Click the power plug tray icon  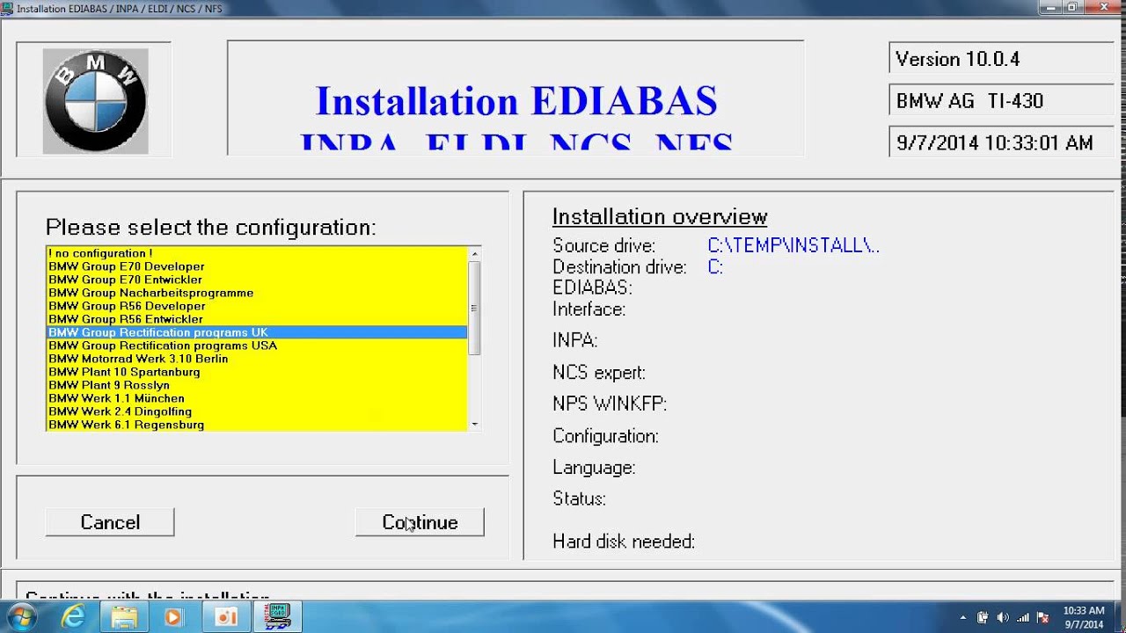(x=983, y=618)
